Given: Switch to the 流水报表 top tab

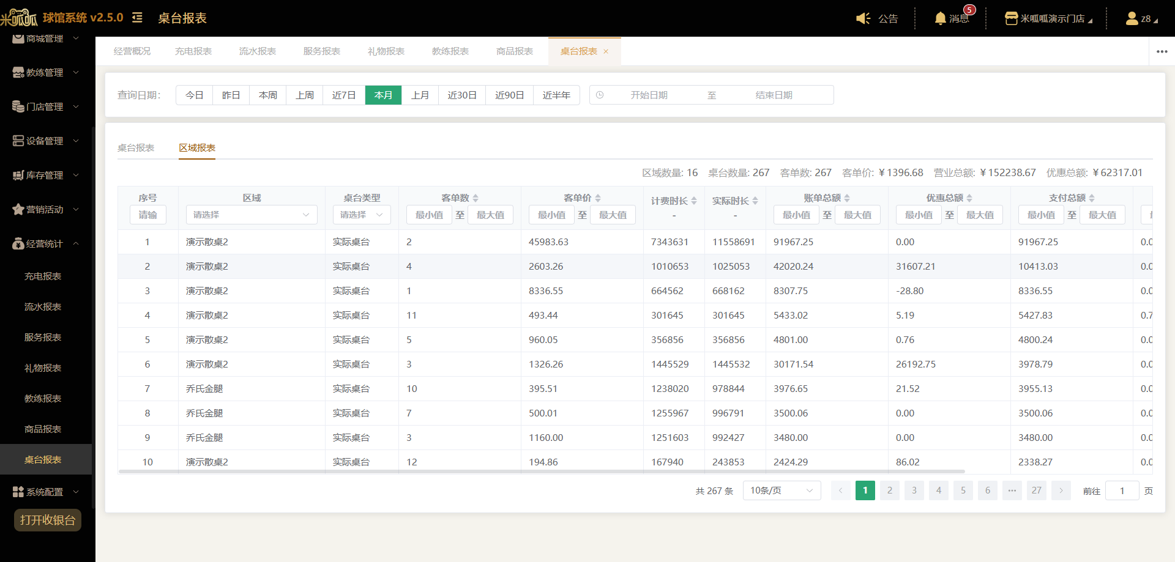Looking at the screenshot, I should pos(258,51).
